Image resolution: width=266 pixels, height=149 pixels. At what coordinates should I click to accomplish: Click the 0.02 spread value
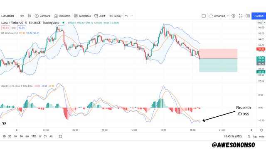(14, 28)
